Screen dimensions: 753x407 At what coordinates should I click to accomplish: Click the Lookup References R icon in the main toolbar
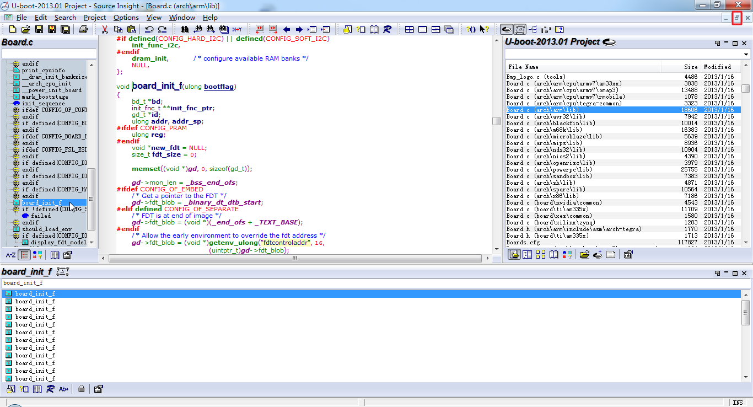click(x=387, y=29)
